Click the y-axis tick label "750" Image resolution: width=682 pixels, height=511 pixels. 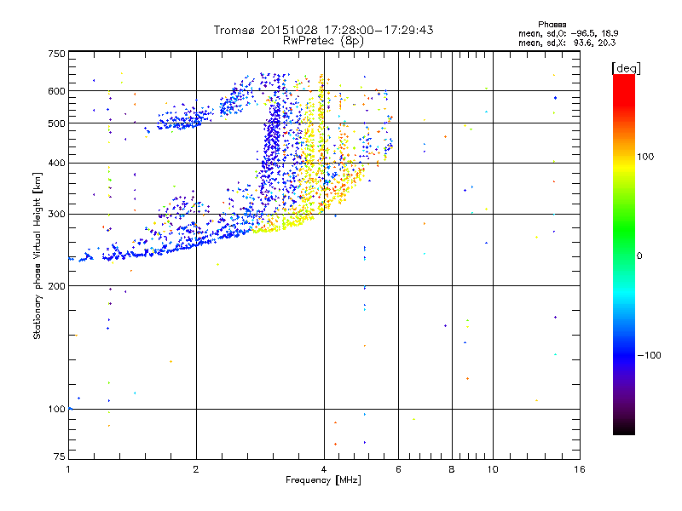[56, 54]
